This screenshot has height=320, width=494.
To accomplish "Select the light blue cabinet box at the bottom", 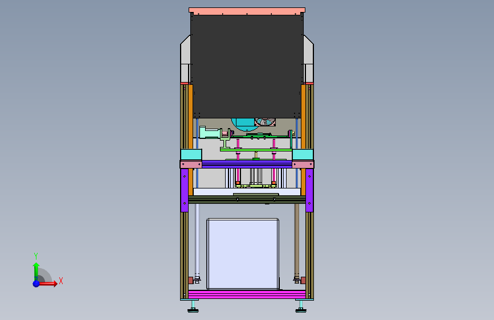I will [243, 254].
